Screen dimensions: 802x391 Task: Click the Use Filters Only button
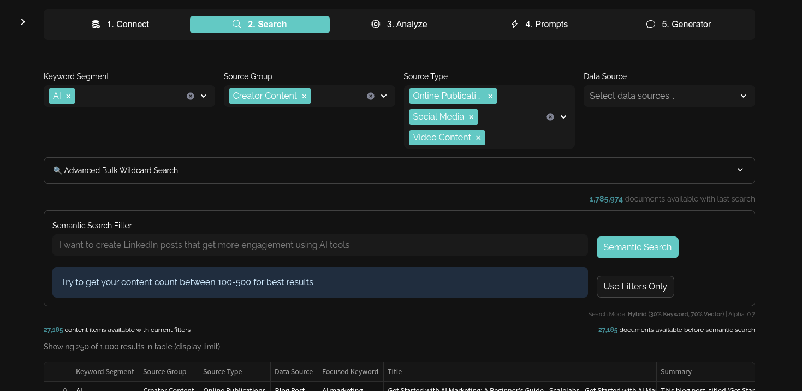pos(635,287)
